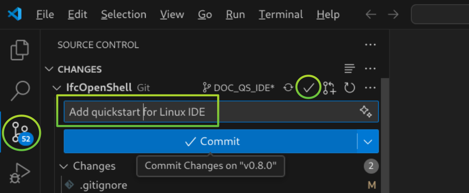Collapse the IfcOpenShell repository node
This screenshot has height=193, width=469.
tap(56, 88)
